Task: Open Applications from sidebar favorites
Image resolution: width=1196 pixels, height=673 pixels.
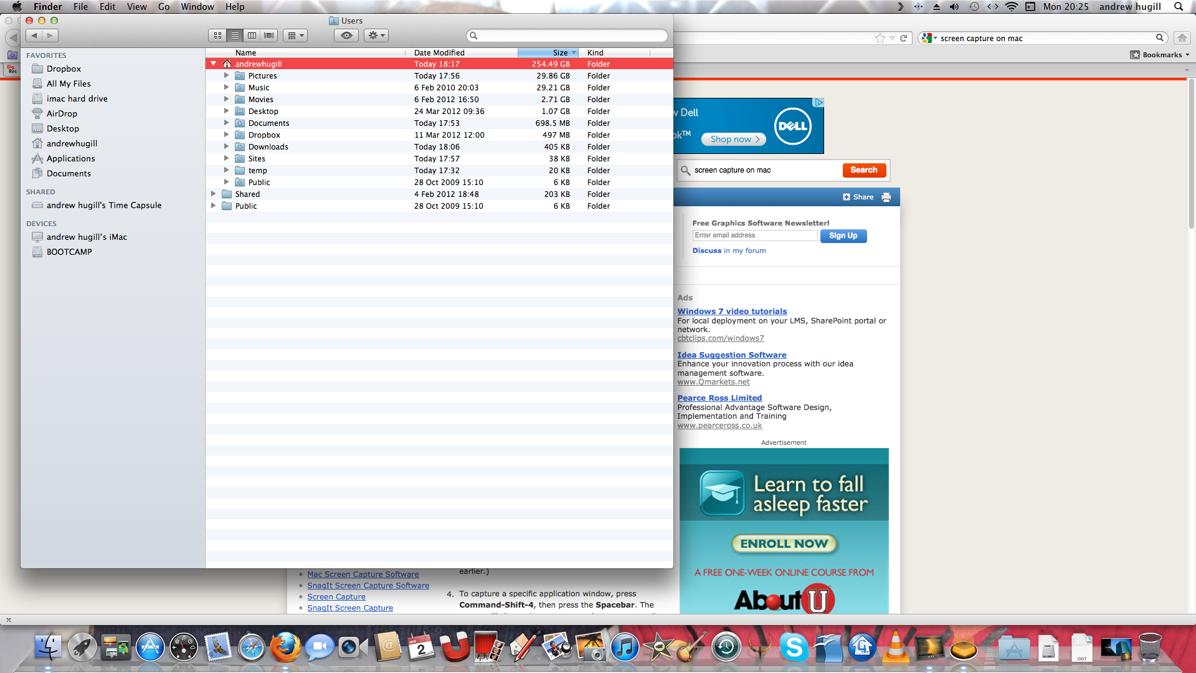Action: [70, 158]
